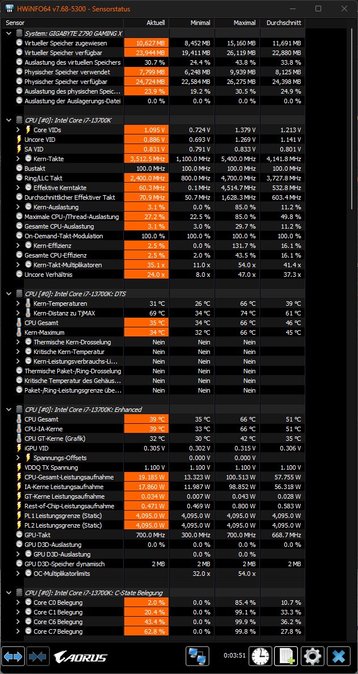Select the Rest-of-Chip-Leistungsaufnahme row label
Image resolution: width=358 pixels, height=674 pixels.
click(69, 506)
